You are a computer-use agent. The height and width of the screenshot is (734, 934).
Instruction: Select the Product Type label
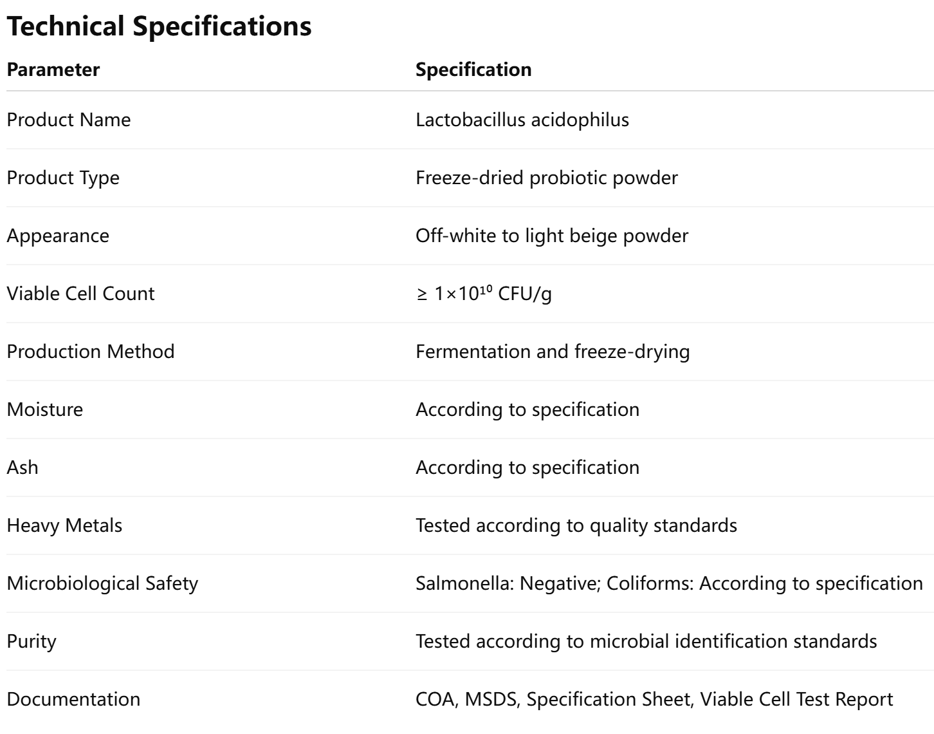[63, 178]
